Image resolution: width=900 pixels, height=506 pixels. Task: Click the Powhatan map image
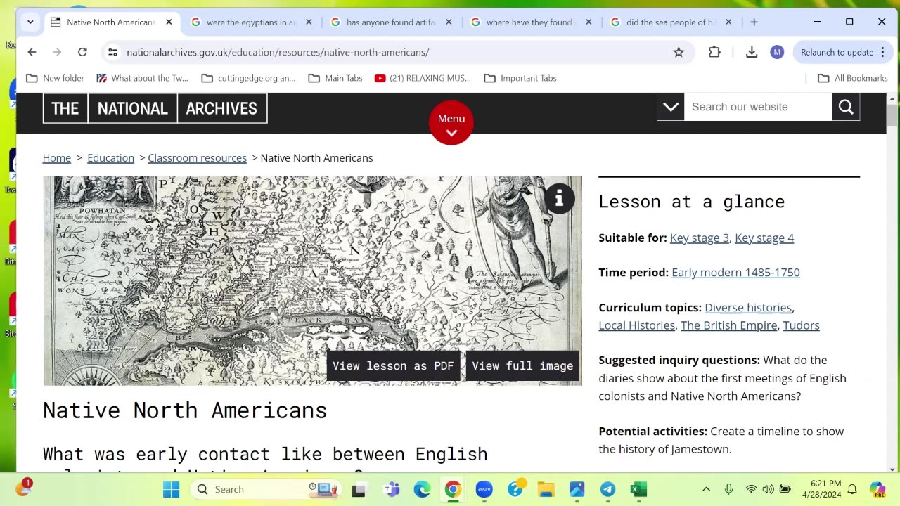(313, 280)
